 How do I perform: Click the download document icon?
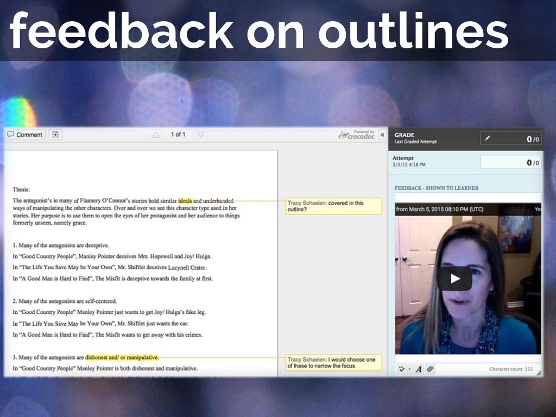pyautogui.click(x=55, y=134)
